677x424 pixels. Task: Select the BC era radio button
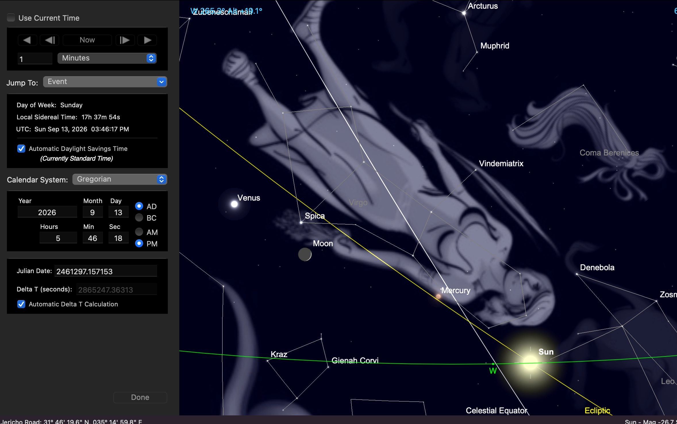tap(139, 218)
